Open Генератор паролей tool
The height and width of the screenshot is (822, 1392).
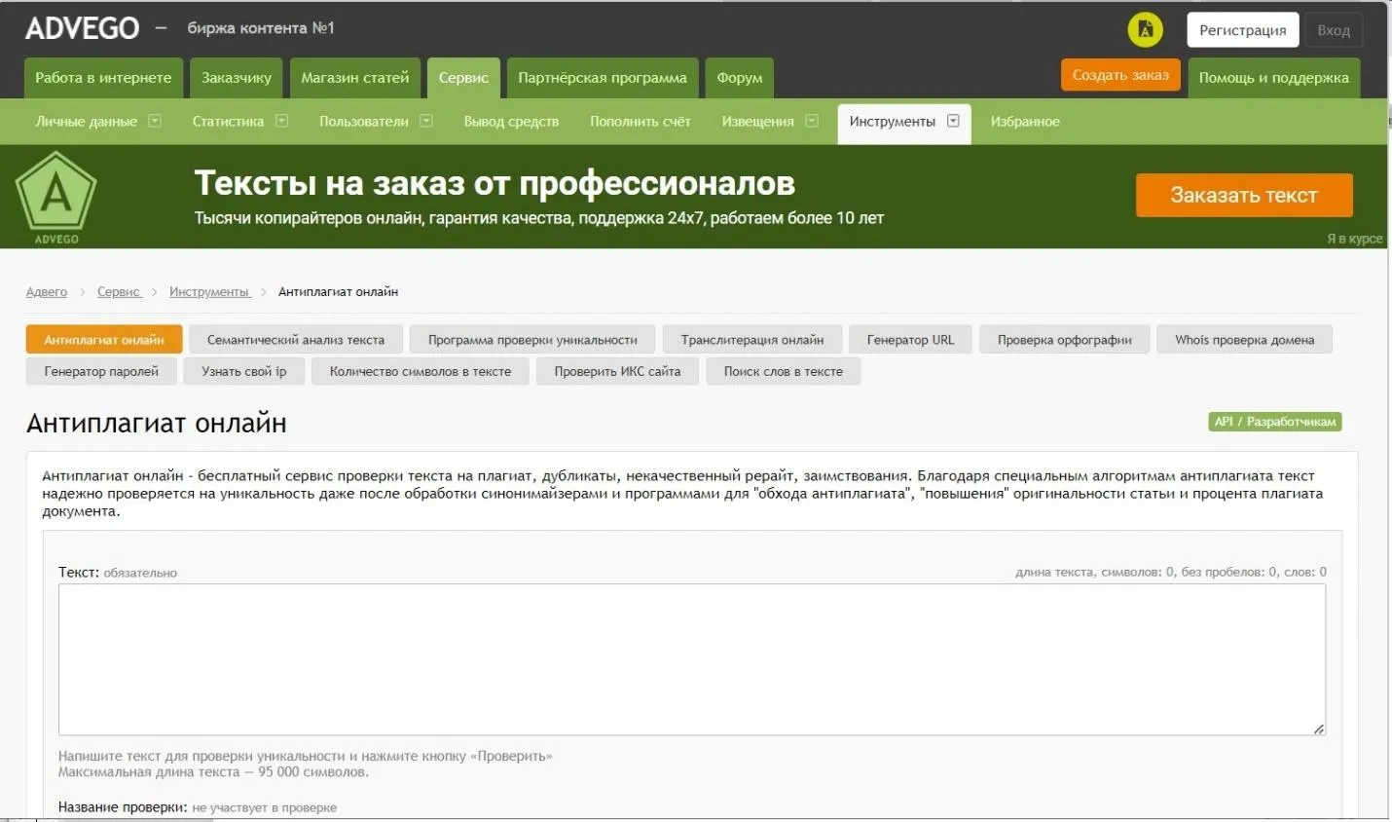point(101,371)
